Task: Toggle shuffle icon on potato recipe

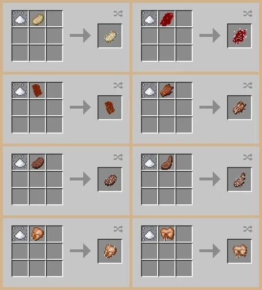Action: 118,14
